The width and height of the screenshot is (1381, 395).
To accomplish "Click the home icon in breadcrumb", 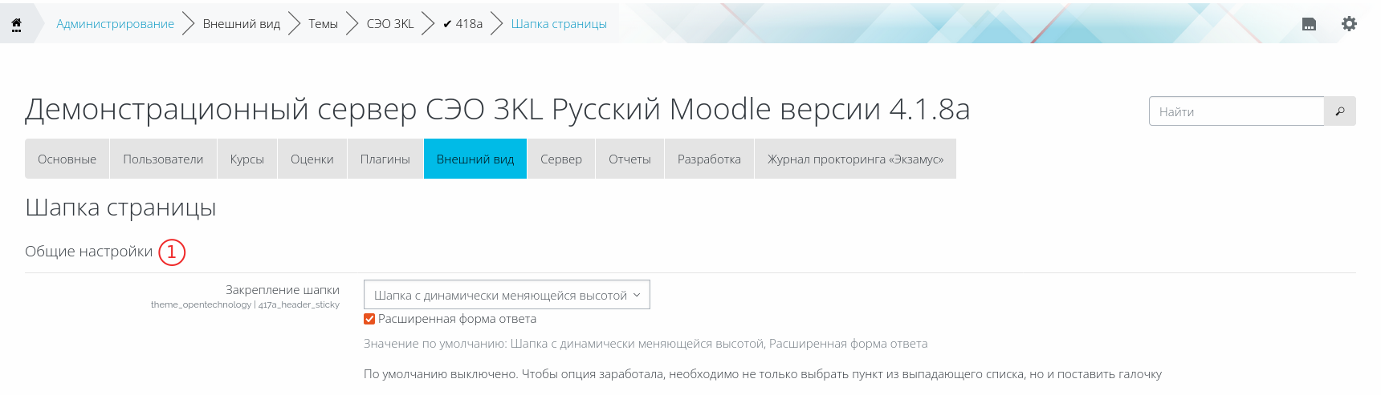I will pos(16,24).
